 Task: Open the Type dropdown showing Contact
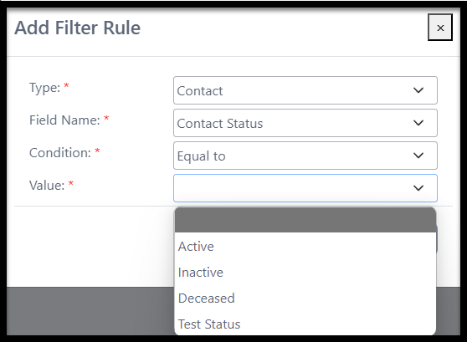(305, 90)
